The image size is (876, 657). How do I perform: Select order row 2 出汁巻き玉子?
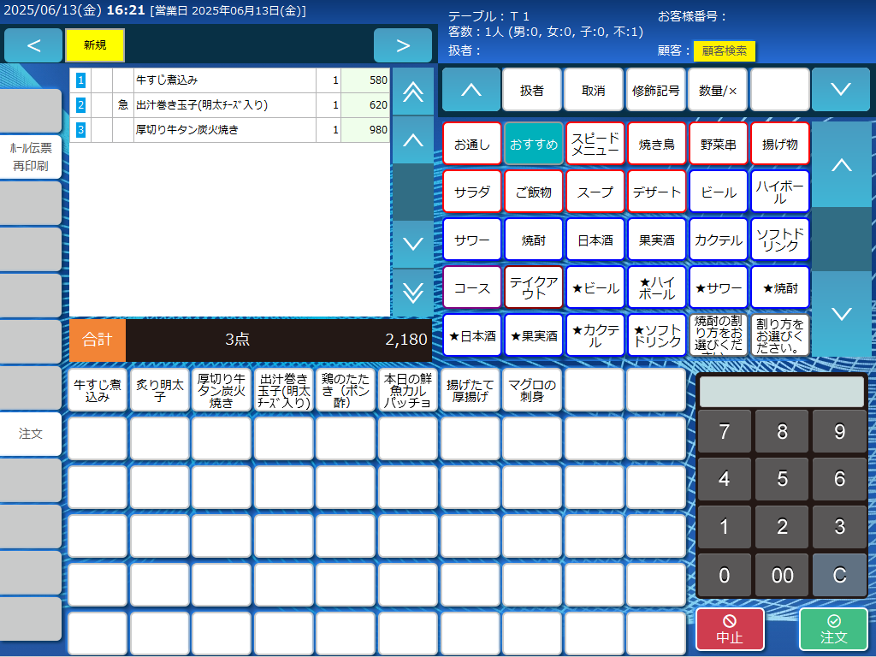tap(229, 105)
